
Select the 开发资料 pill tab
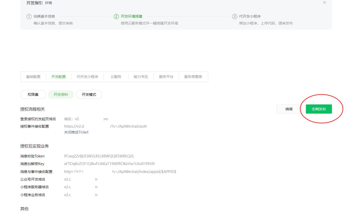(61, 94)
